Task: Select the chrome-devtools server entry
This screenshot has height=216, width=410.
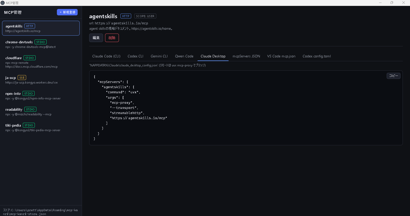Action: pyautogui.click(x=41, y=44)
